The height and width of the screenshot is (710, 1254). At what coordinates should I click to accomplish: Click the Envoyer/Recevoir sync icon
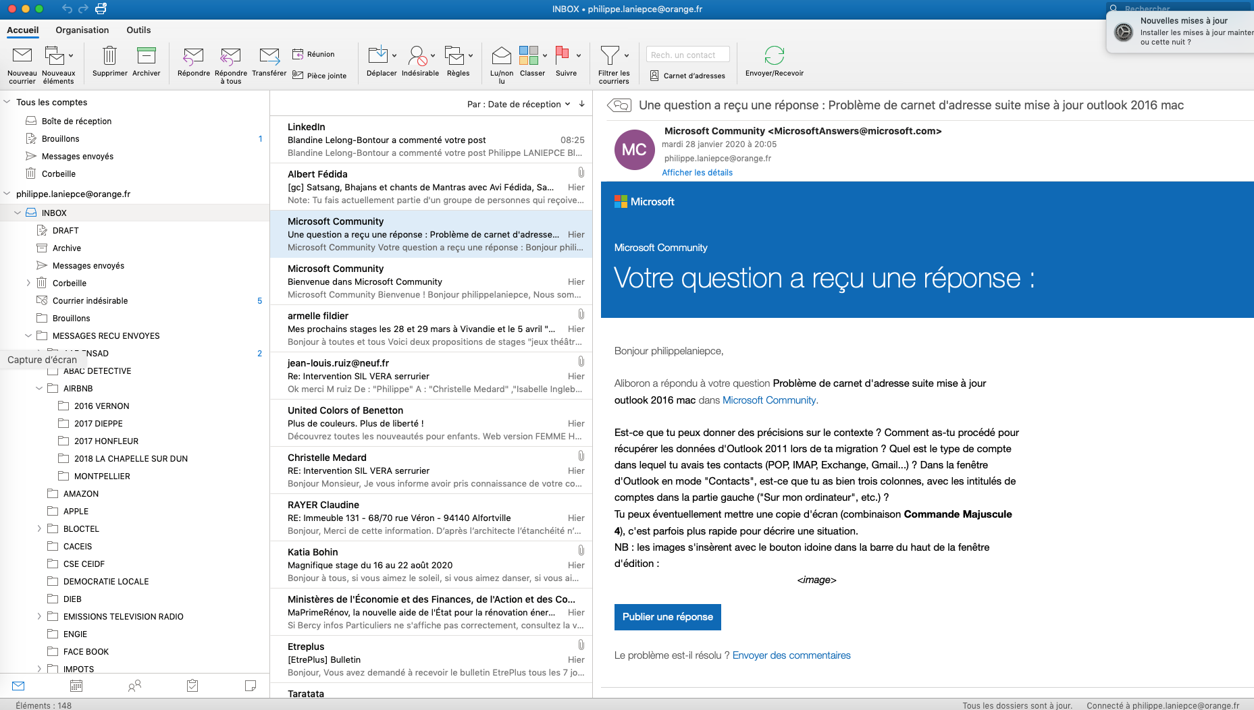click(x=775, y=55)
